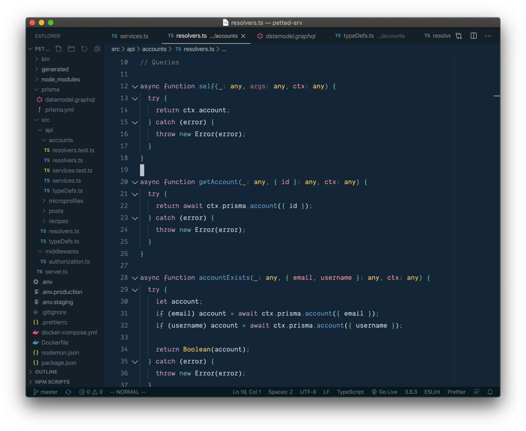
Task: Open the compare changes icon in editor toolbar
Action: pos(459,36)
